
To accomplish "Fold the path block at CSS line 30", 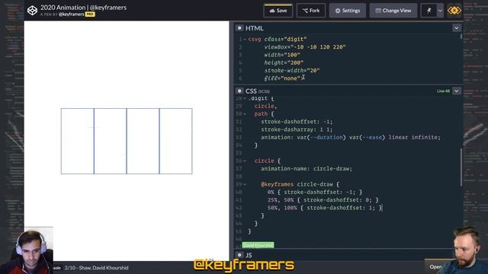I will pos(245,114).
